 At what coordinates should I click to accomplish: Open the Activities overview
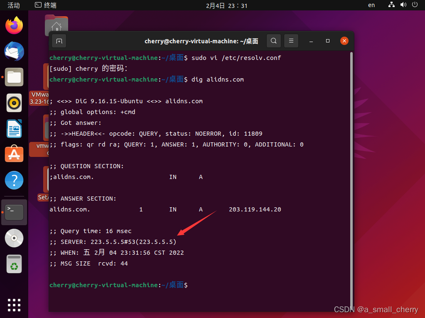tap(14, 5)
